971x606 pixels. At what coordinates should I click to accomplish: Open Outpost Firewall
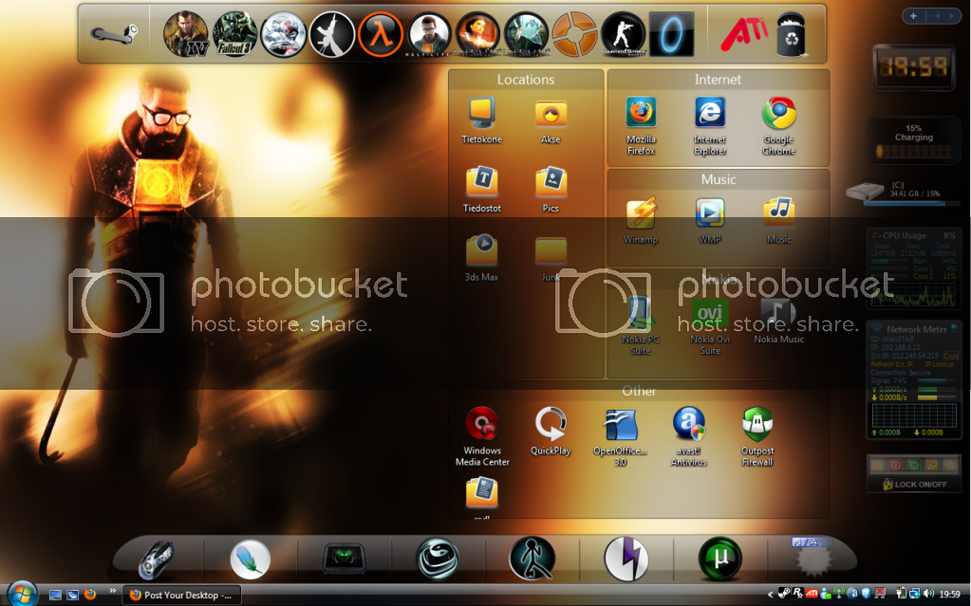pos(757,437)
